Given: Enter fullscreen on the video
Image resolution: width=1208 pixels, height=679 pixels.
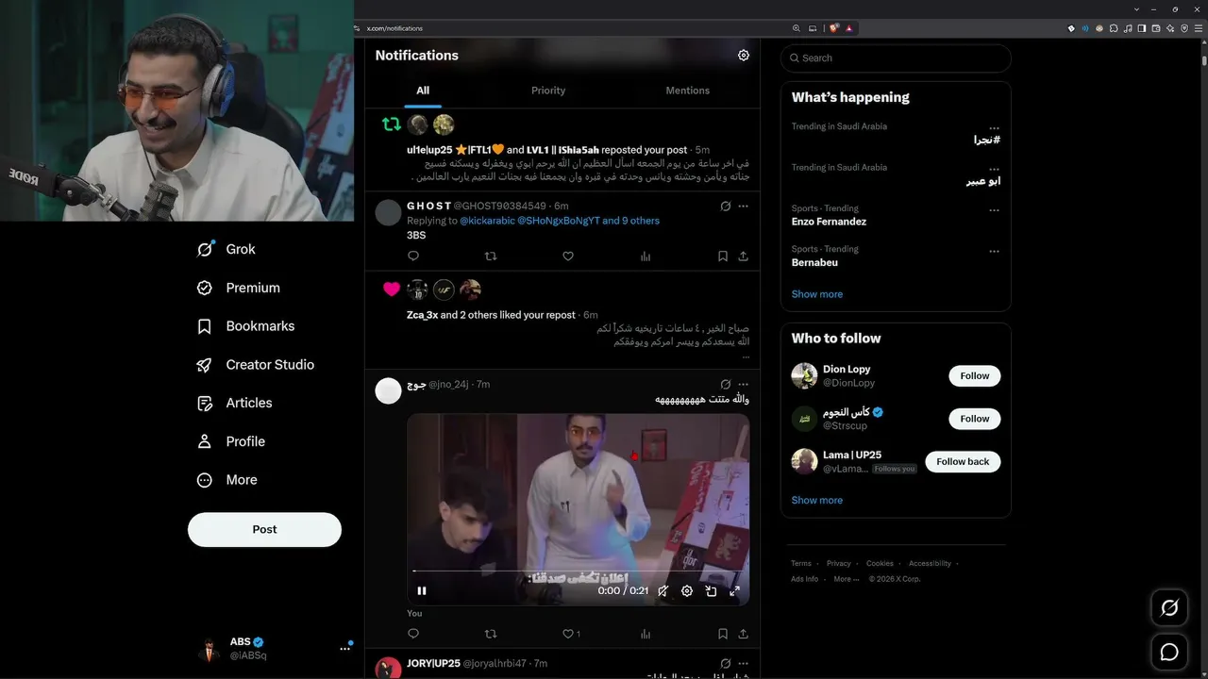Looking at the screenshot, I should pyautogui.click(x=734, y=591).
